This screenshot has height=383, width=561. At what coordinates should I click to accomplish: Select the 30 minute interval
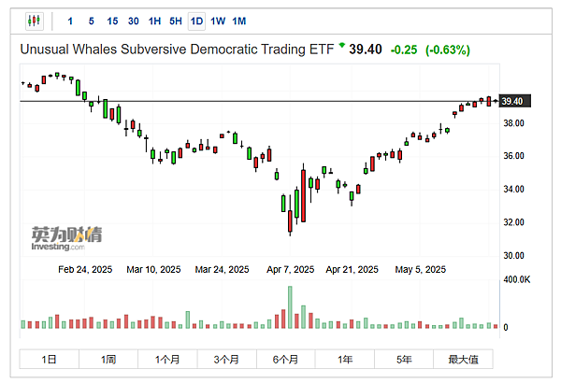pos(134,21)
